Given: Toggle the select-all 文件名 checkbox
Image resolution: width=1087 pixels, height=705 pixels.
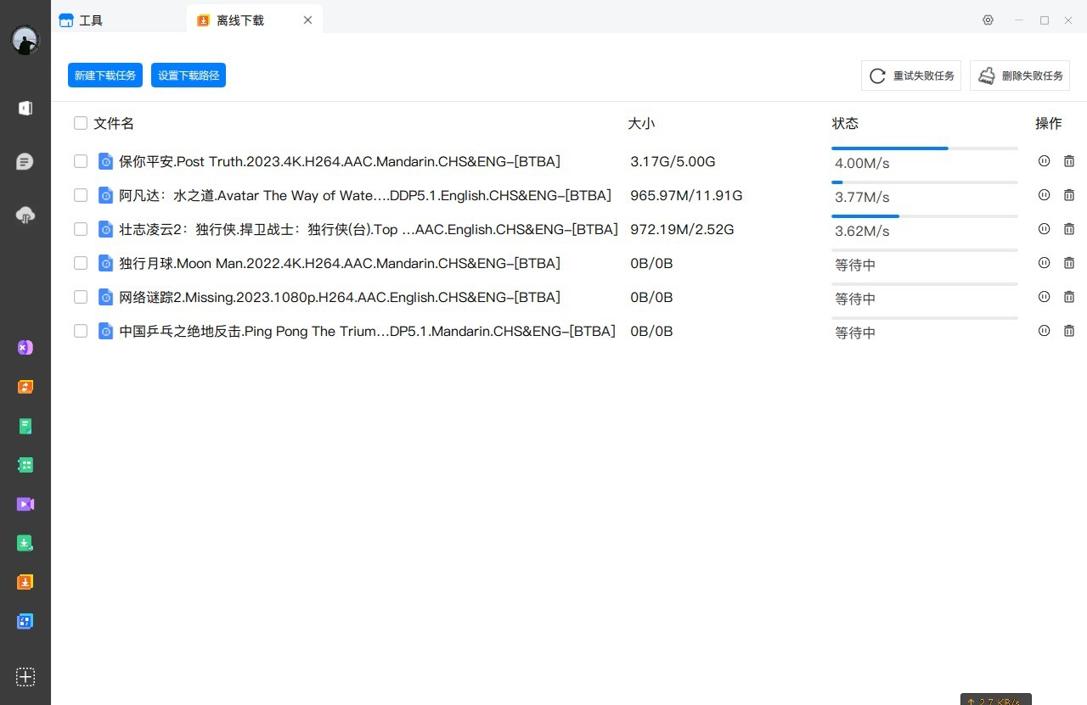Looking at the screenshot, I should pos(81,123).
